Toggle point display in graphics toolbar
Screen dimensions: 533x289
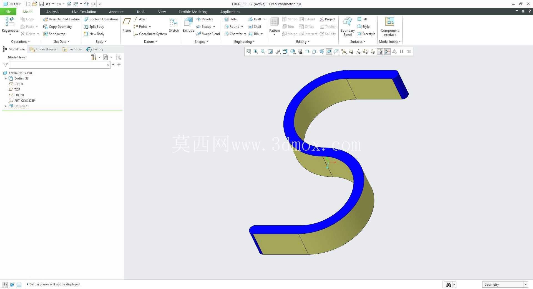coord(366,51)
